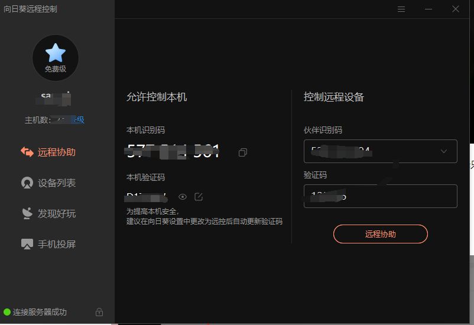Switch to the 设备列表 tab
Image resolution: width=474 pixels, height=325 pixels.
(x=48, y=183)
